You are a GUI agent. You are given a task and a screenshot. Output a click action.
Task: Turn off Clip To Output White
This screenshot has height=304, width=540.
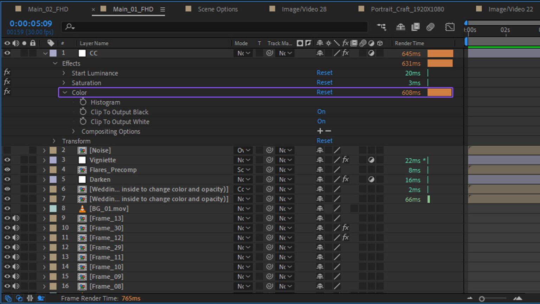click(321, 121)
